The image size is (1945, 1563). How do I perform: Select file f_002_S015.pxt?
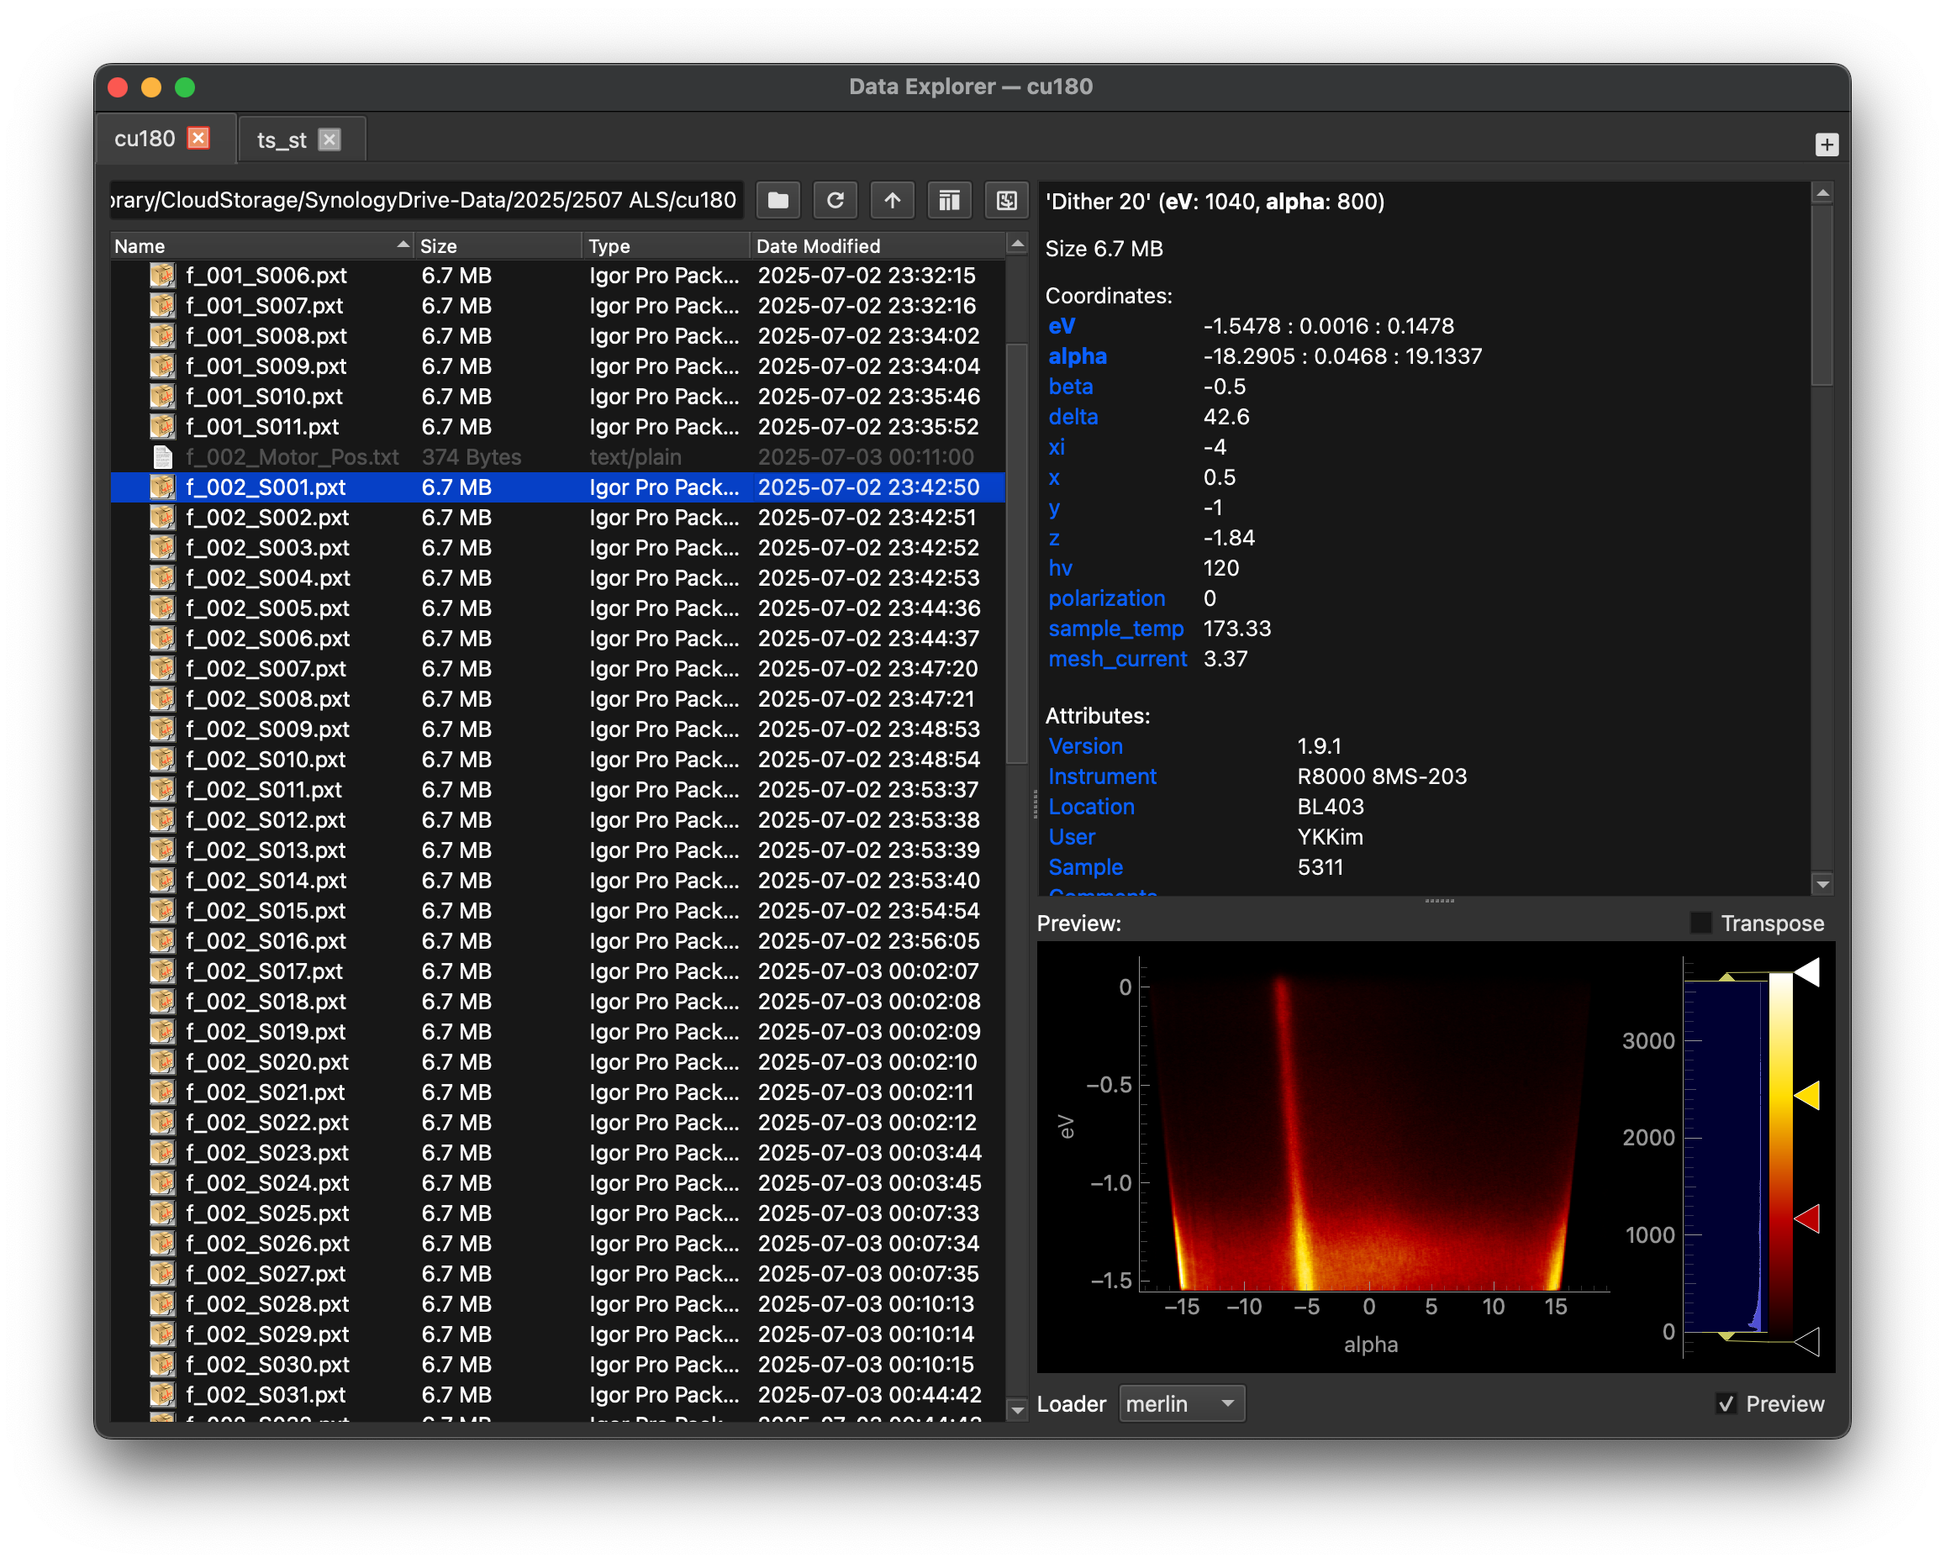click(x=557, y=911)
